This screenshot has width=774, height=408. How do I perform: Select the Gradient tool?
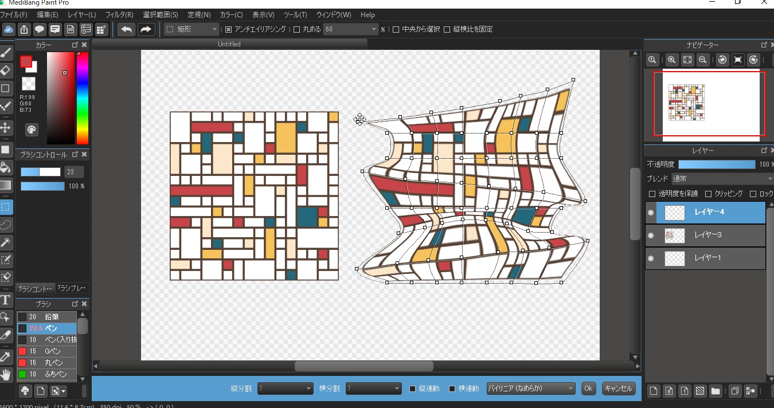6,185
